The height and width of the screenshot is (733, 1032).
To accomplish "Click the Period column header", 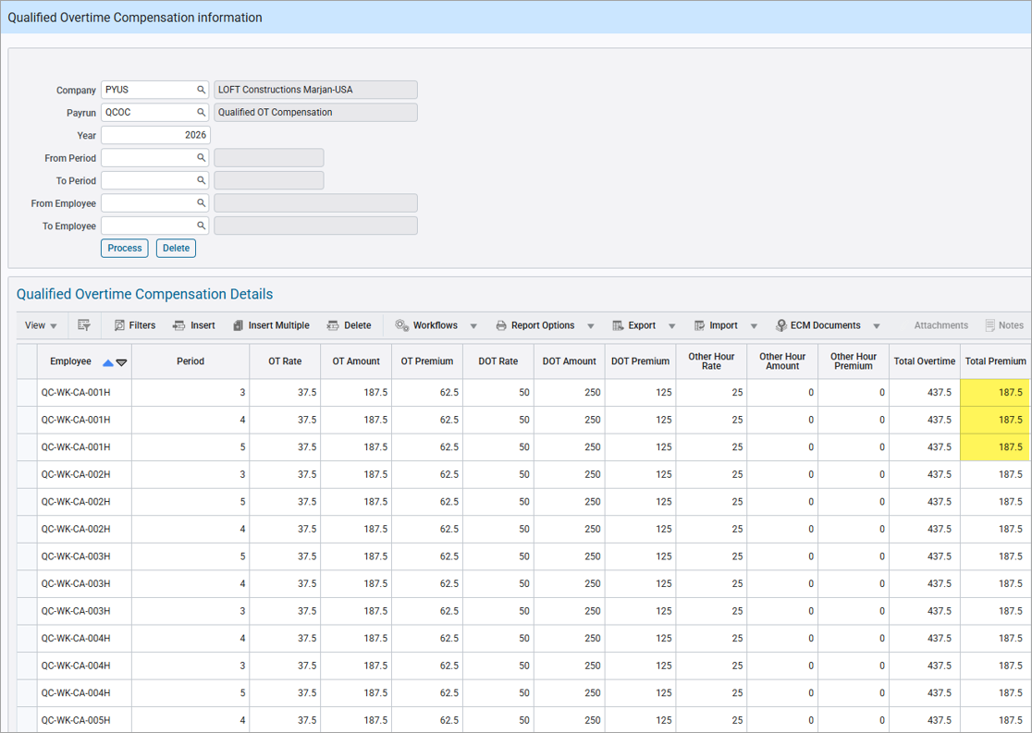I will tap(190, 361).
